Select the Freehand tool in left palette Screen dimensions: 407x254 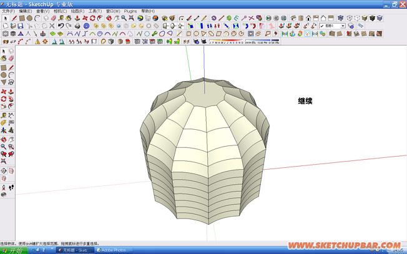point(11,82)
